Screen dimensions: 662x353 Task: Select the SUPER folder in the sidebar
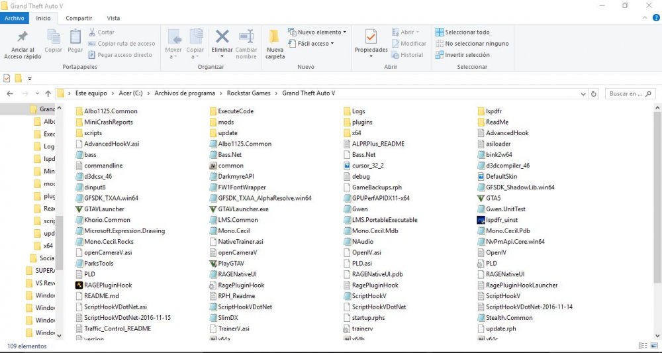[x=40, y=271]
